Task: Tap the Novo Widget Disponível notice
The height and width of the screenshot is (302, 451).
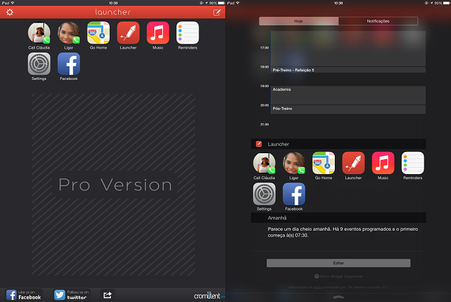Action: 339,277
